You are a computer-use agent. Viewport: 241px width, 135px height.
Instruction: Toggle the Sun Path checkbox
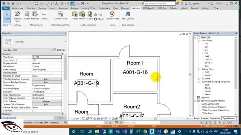[x=34, y=111]
